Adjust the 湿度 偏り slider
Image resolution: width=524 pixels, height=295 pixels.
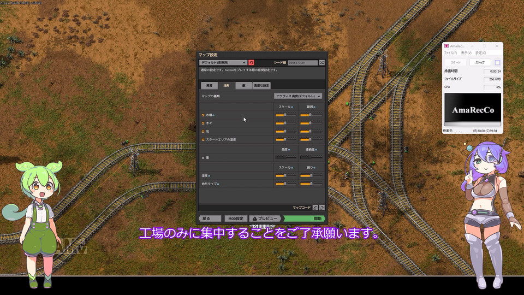[311, 175]
